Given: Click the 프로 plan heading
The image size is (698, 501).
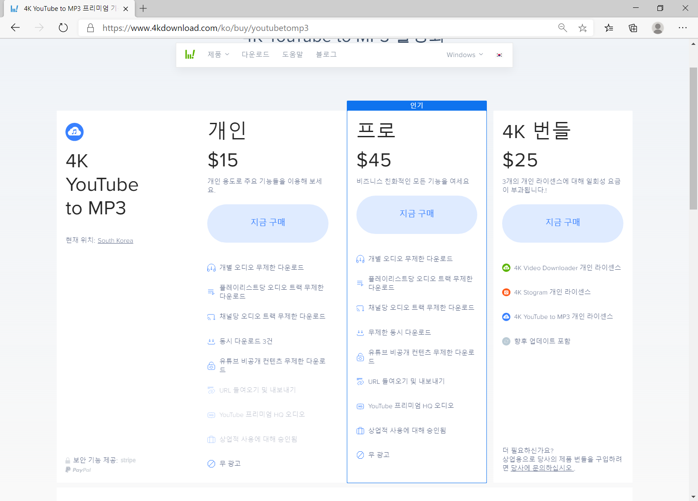Looking at the screenshot, I should pos(376,130).
